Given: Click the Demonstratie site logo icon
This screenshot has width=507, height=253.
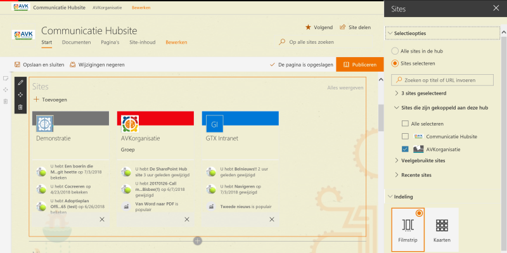Looking at the screenshot, I should pos(44,124).
